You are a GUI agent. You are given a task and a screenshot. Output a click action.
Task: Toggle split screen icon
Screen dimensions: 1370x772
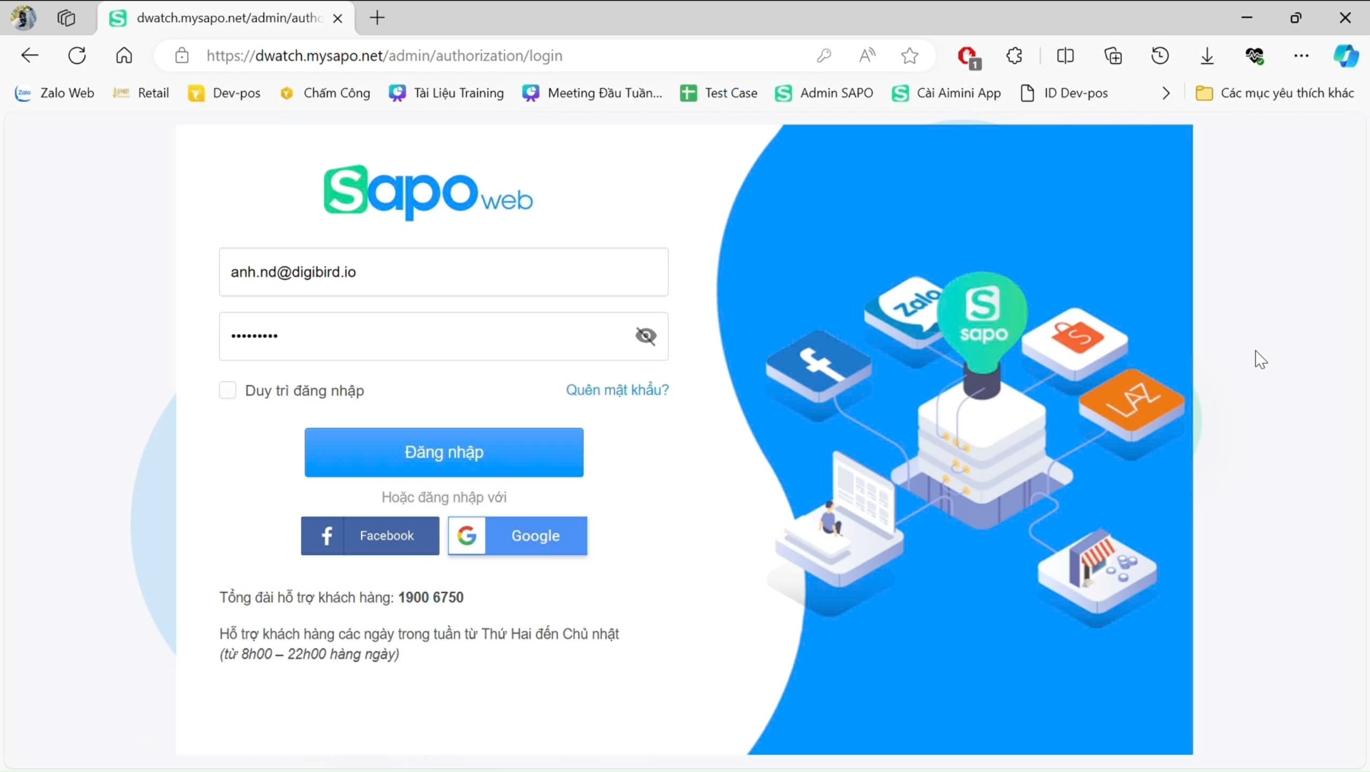tap(1065, 56)
